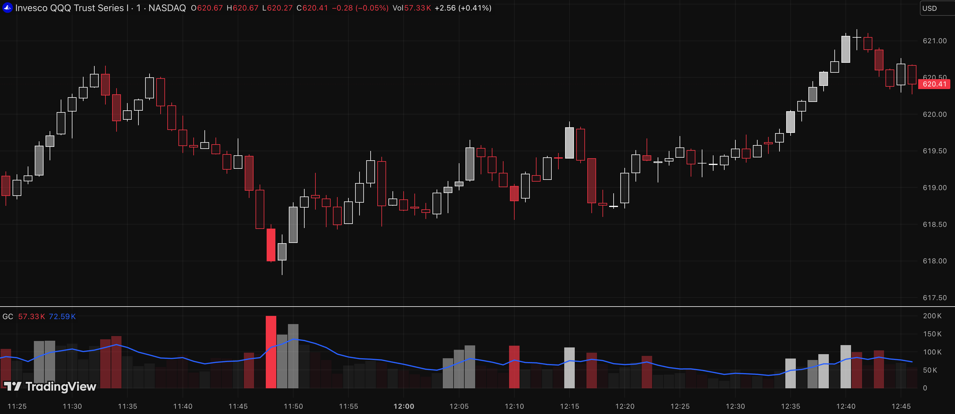Click the red 57.33K GC value
Viewport: 955px width, 414px height.
click(x=32, y=316)
